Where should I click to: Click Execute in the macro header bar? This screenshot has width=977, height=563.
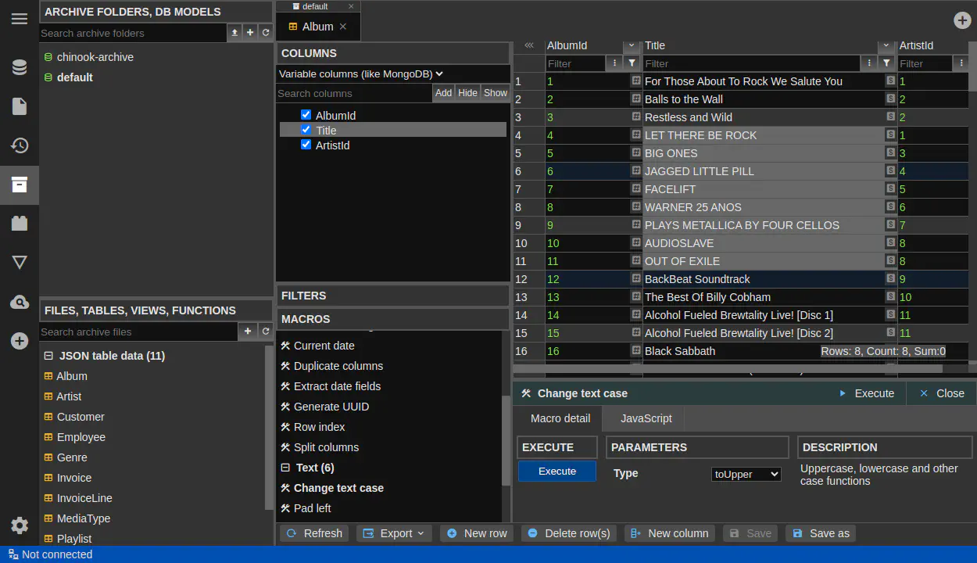(x=866, y=393)
